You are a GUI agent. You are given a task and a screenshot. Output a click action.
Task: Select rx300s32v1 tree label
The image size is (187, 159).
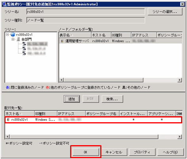pyautogui.click(x=24, y=35)
